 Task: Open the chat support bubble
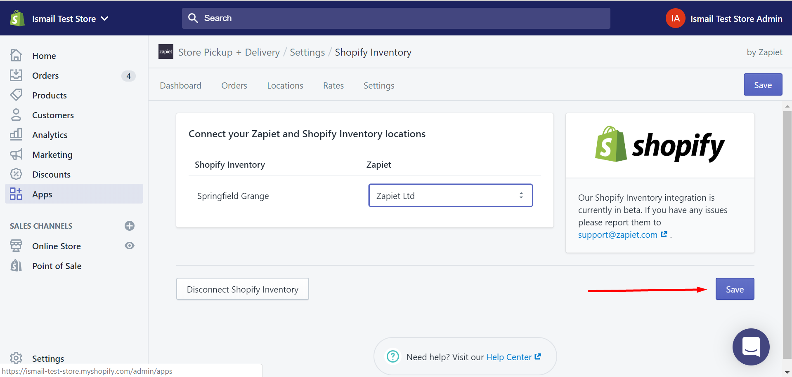pyautogui.click(x=751, y=347)
